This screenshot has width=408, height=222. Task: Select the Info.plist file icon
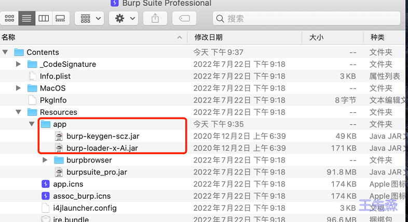[x=32, y=76]
